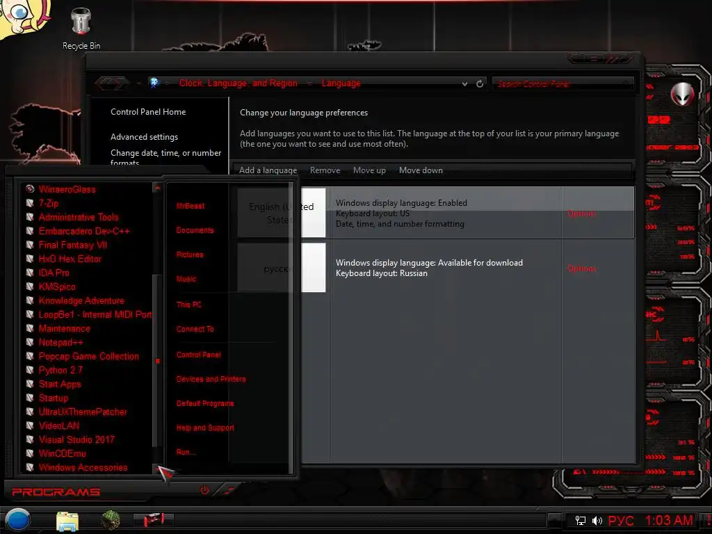
Task: Open File Explorer from the taskbar
Action: (x=67, y=521)
